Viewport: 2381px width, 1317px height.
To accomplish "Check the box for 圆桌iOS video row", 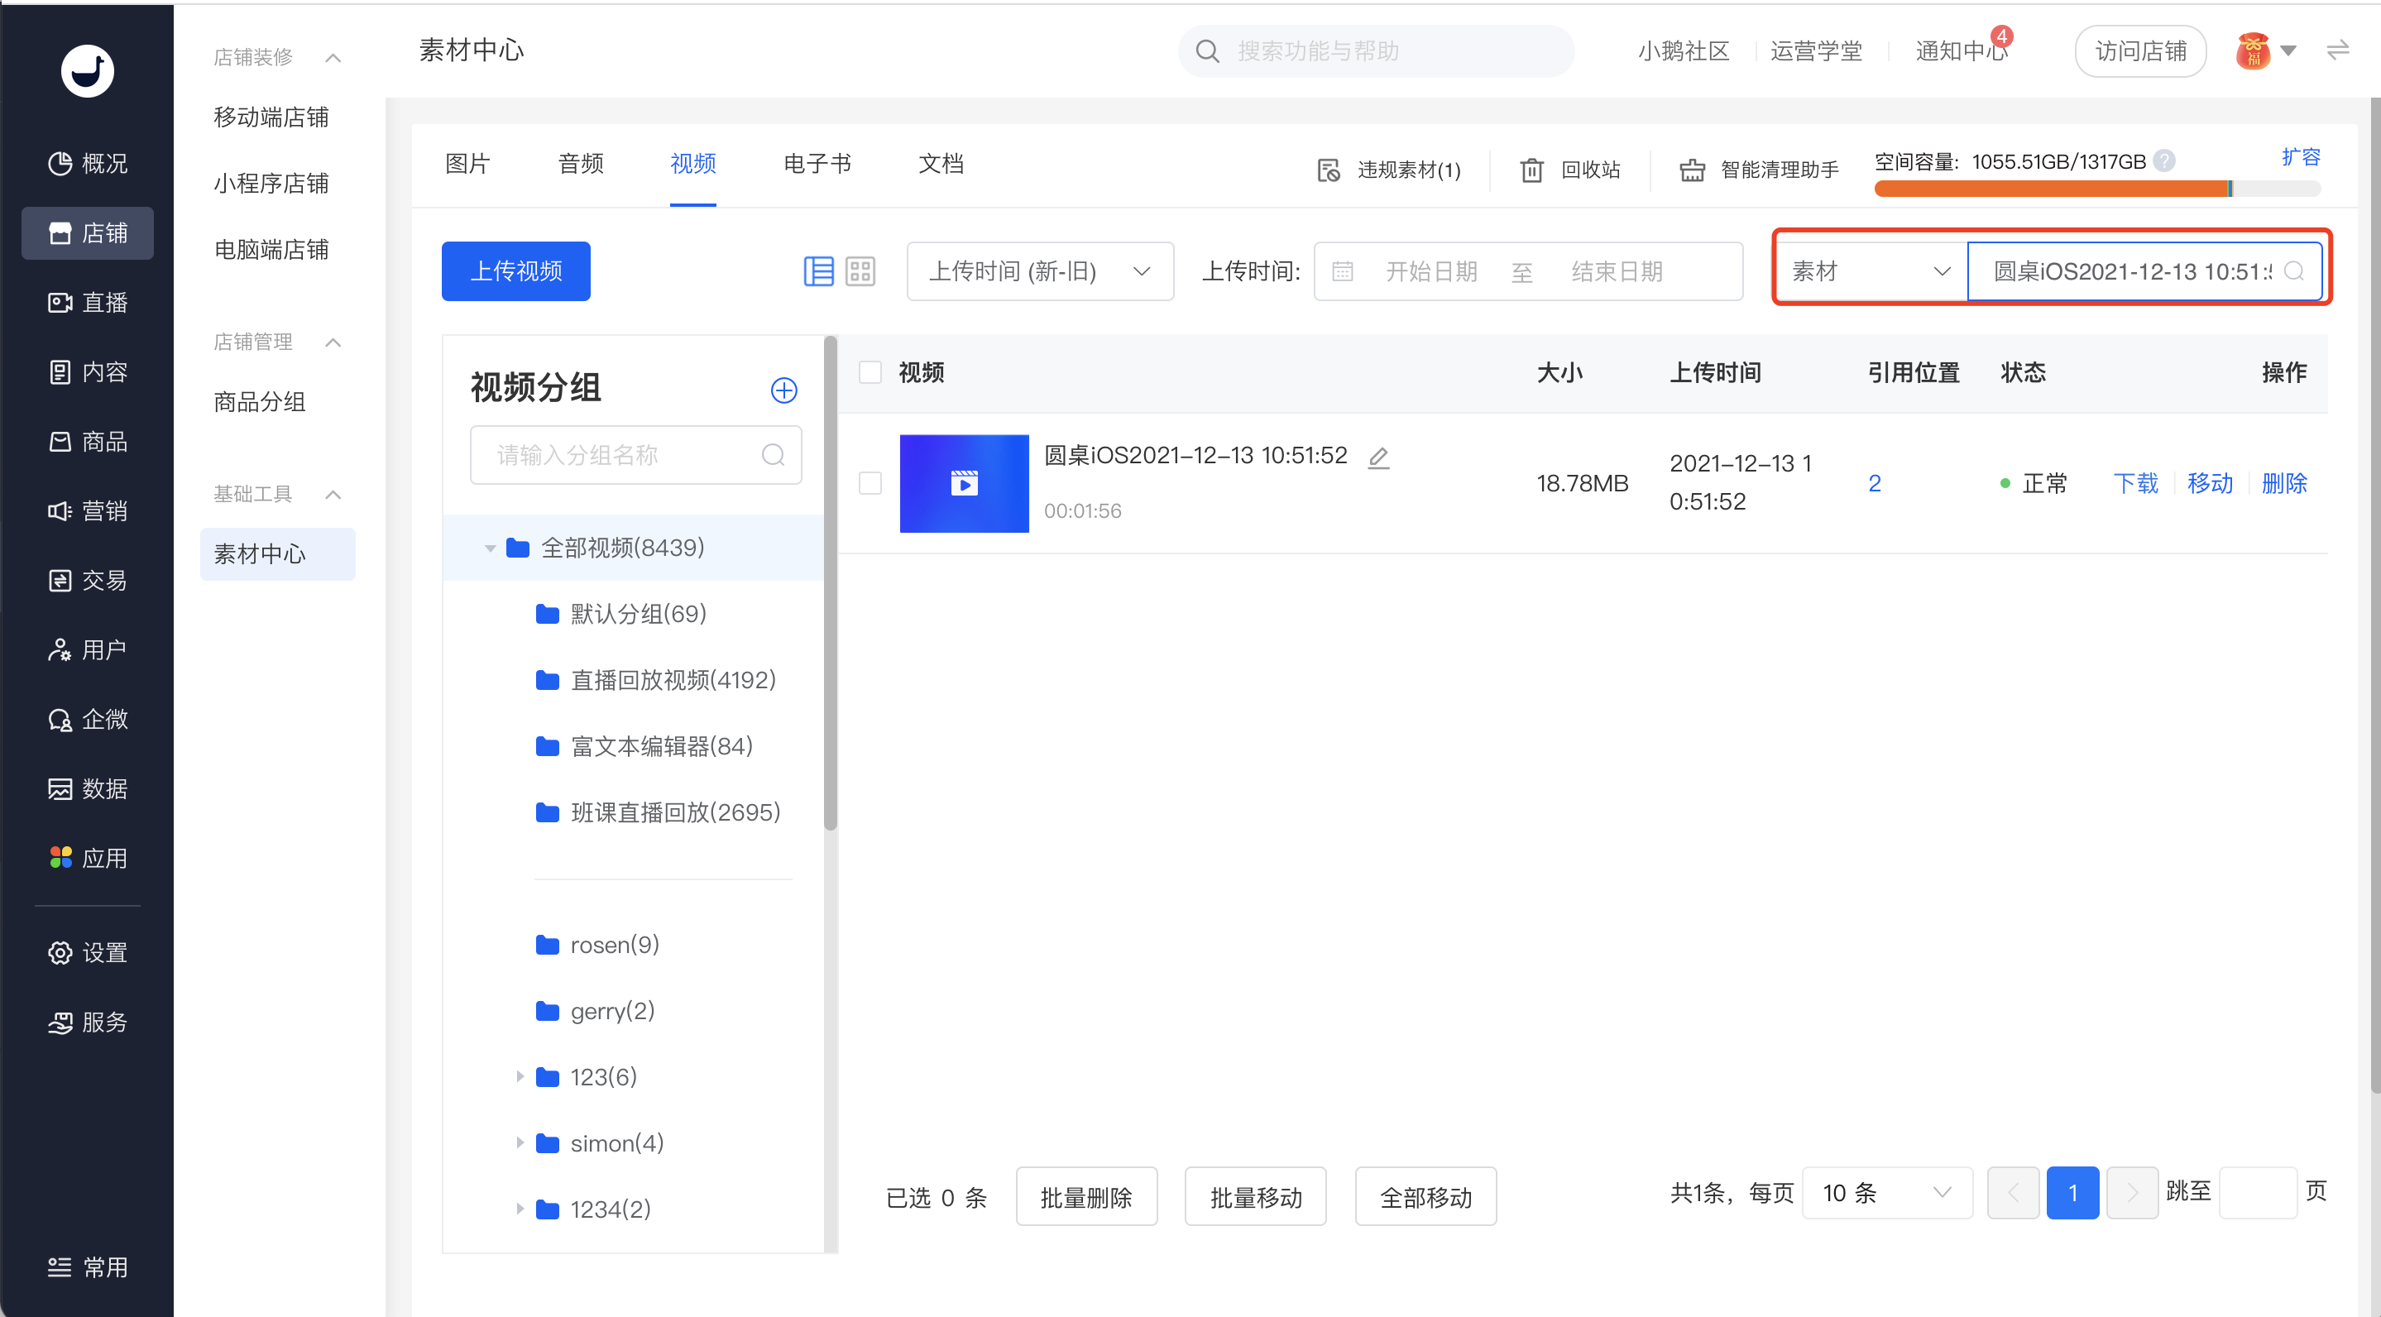I will [x=870, y=482].
